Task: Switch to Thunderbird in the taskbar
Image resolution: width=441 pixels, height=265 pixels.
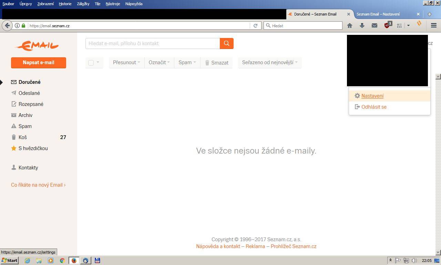Action: (85, 261)
